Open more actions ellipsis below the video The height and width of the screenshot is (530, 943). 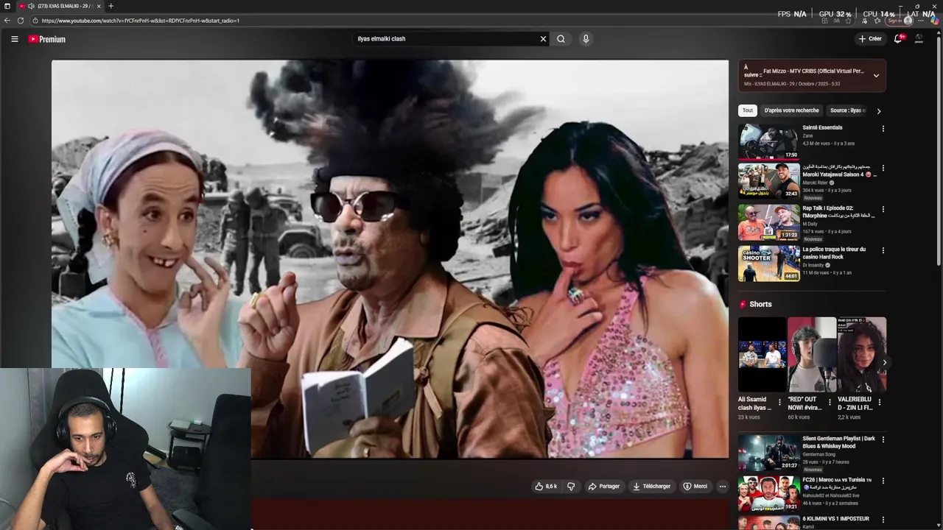(x=723, y=487)
